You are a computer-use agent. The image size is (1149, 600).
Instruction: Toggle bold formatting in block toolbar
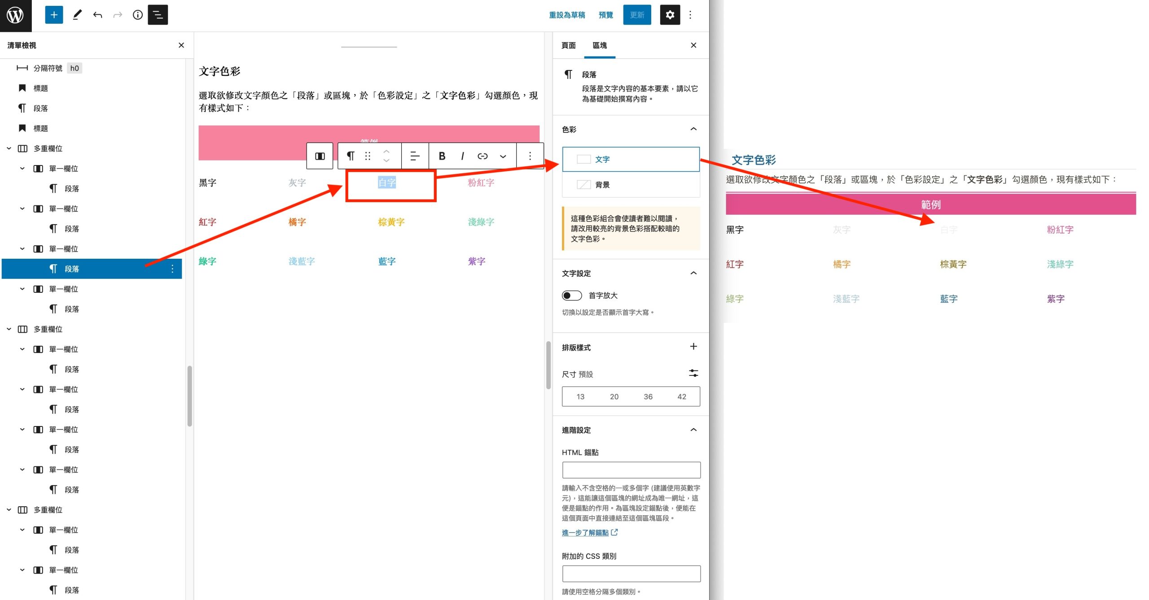pyautogui.click(x=442, y=156)
